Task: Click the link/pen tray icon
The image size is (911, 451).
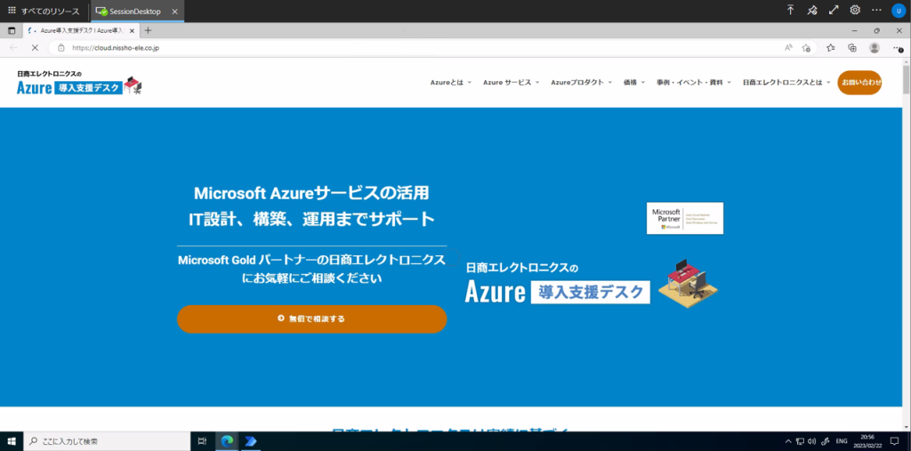Action: [825, 441]
